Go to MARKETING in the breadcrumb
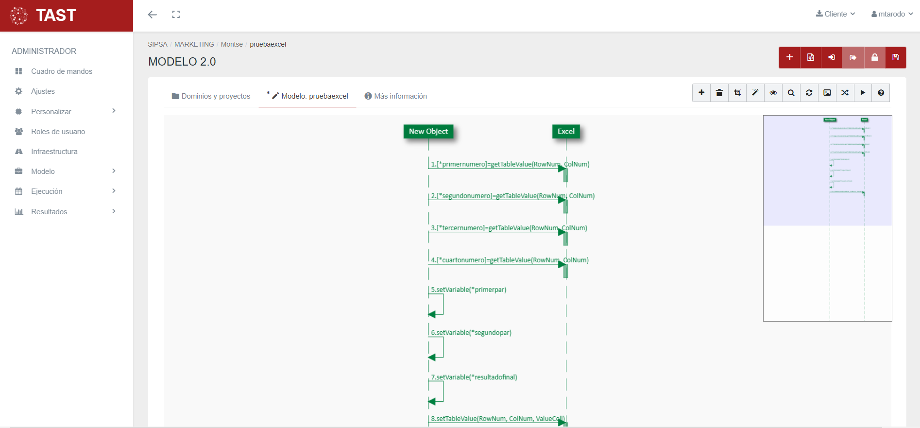 (x=194, y=44)
